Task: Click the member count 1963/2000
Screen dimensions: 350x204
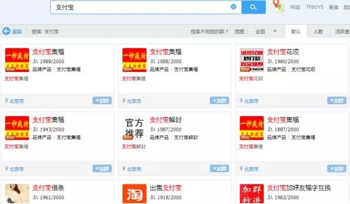Action: [287, 197]
